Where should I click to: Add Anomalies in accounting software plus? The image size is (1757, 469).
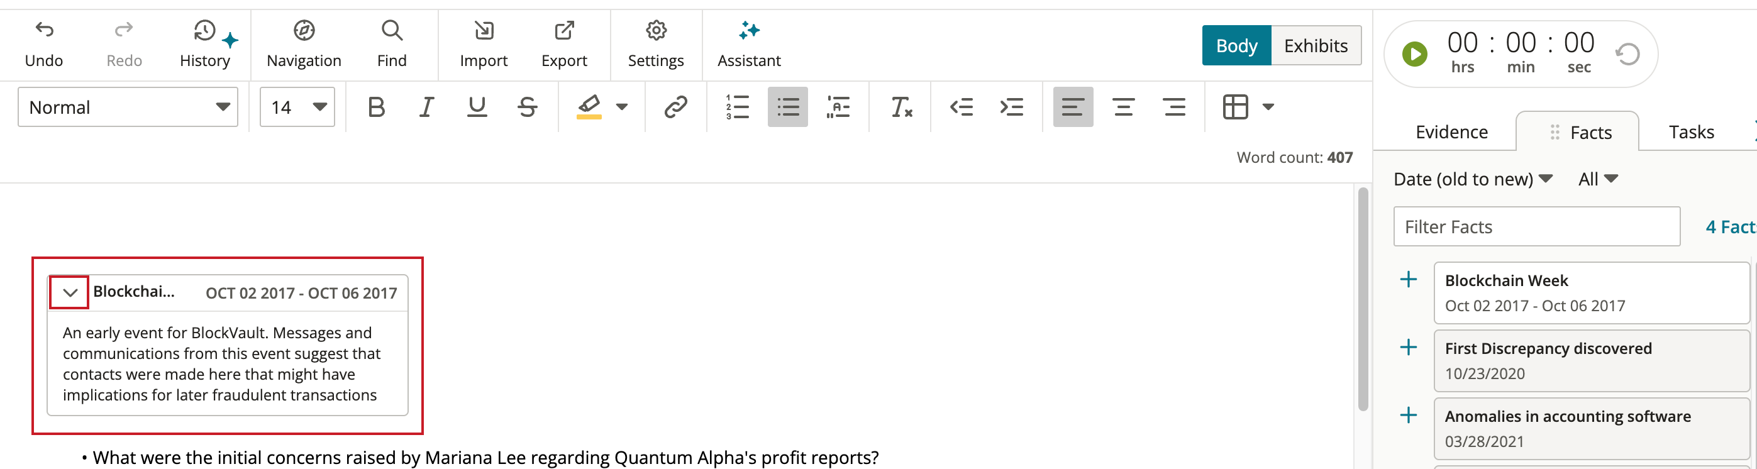tap(1409, 415)
